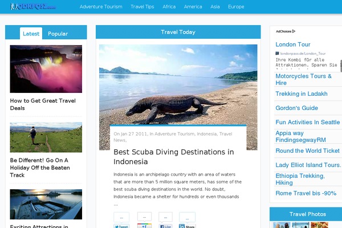342x228 pixels.
Task: Go to the Africa section
Action: (169, 7)
